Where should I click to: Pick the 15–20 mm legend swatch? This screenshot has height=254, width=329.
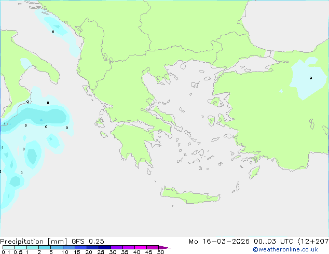point(81,247)
